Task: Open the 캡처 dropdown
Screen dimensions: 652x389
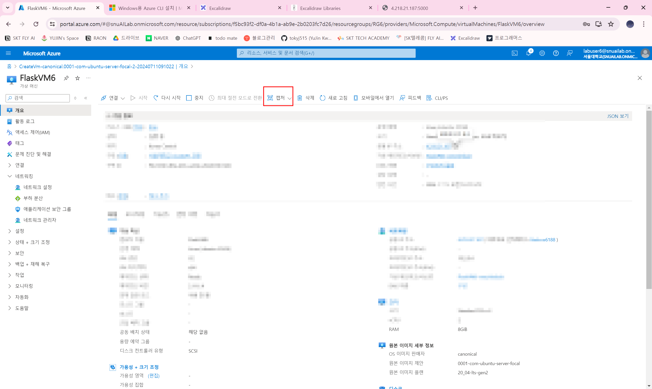Action: 279,98
